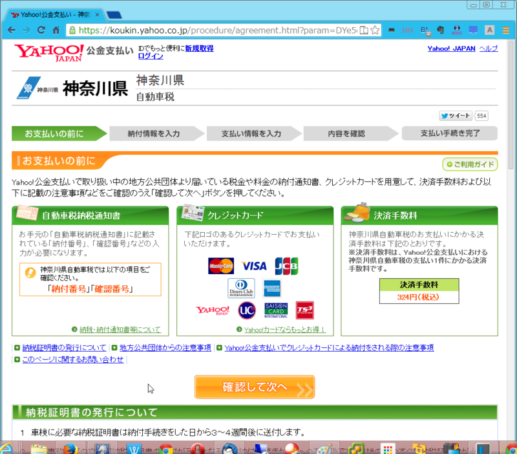This screenshot has width=517, height=454.
Task: Open a new browser tab
Action: 114,15
